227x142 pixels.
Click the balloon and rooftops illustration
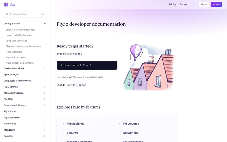[x=149, y=67]
